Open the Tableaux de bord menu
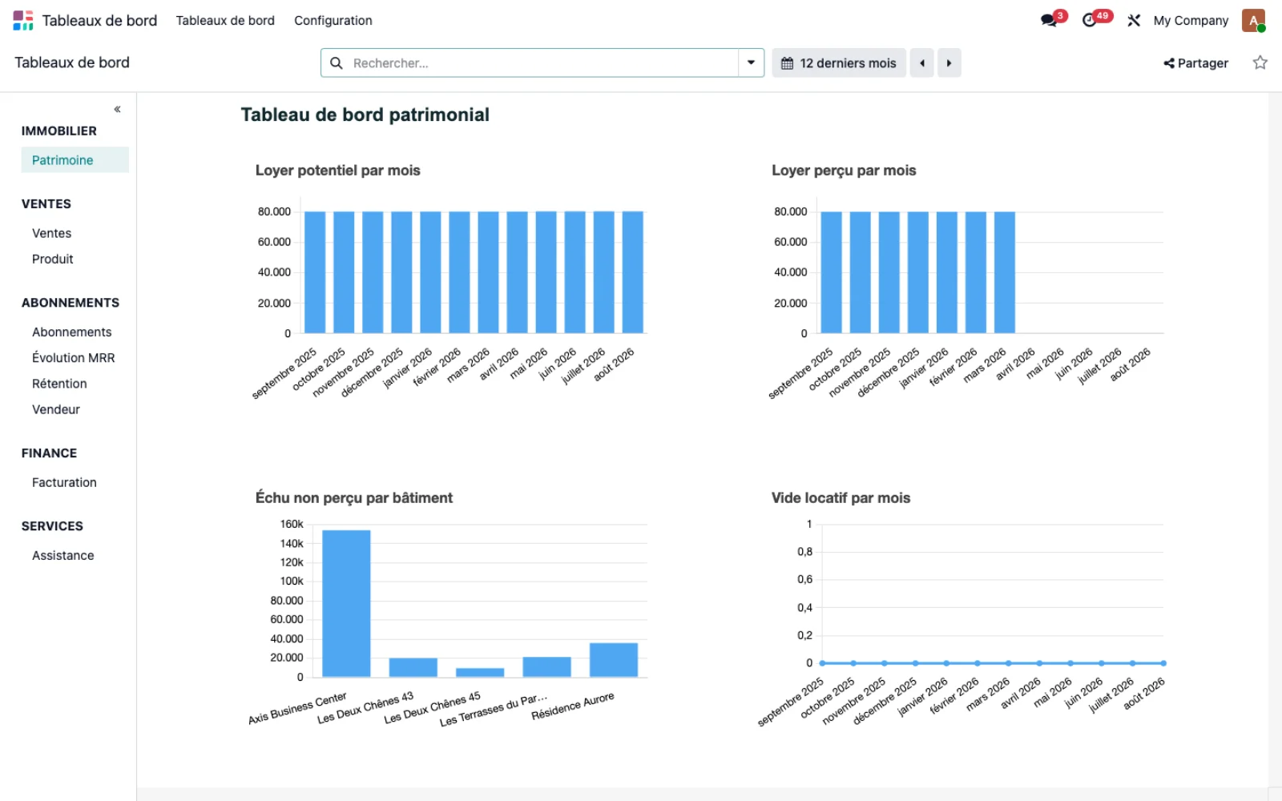The width and height of the screenshot is (1282, 801). (225, 21)
